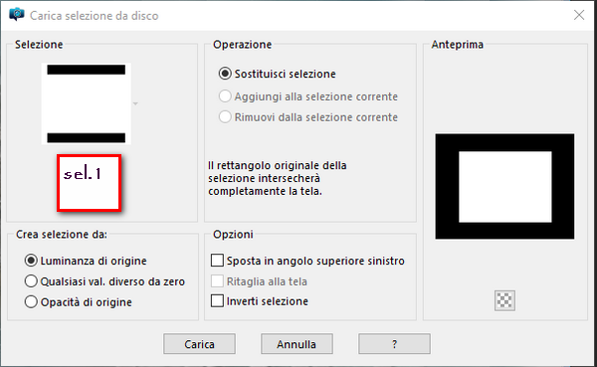Click the dialog title Carica selezione da disco
Viewport: 597px width, 367px height.
point(95,16)
